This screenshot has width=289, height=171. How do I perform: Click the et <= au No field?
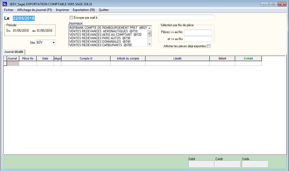pos(198,39)
